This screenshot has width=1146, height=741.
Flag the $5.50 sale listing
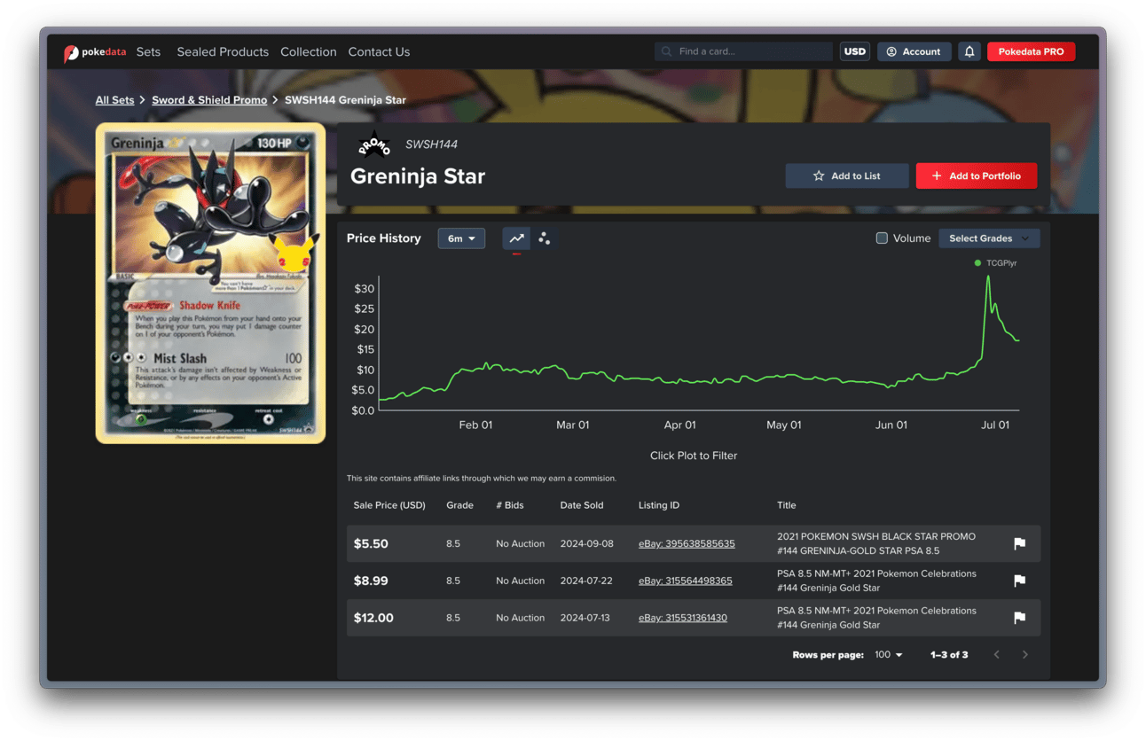coord(1020,543)
